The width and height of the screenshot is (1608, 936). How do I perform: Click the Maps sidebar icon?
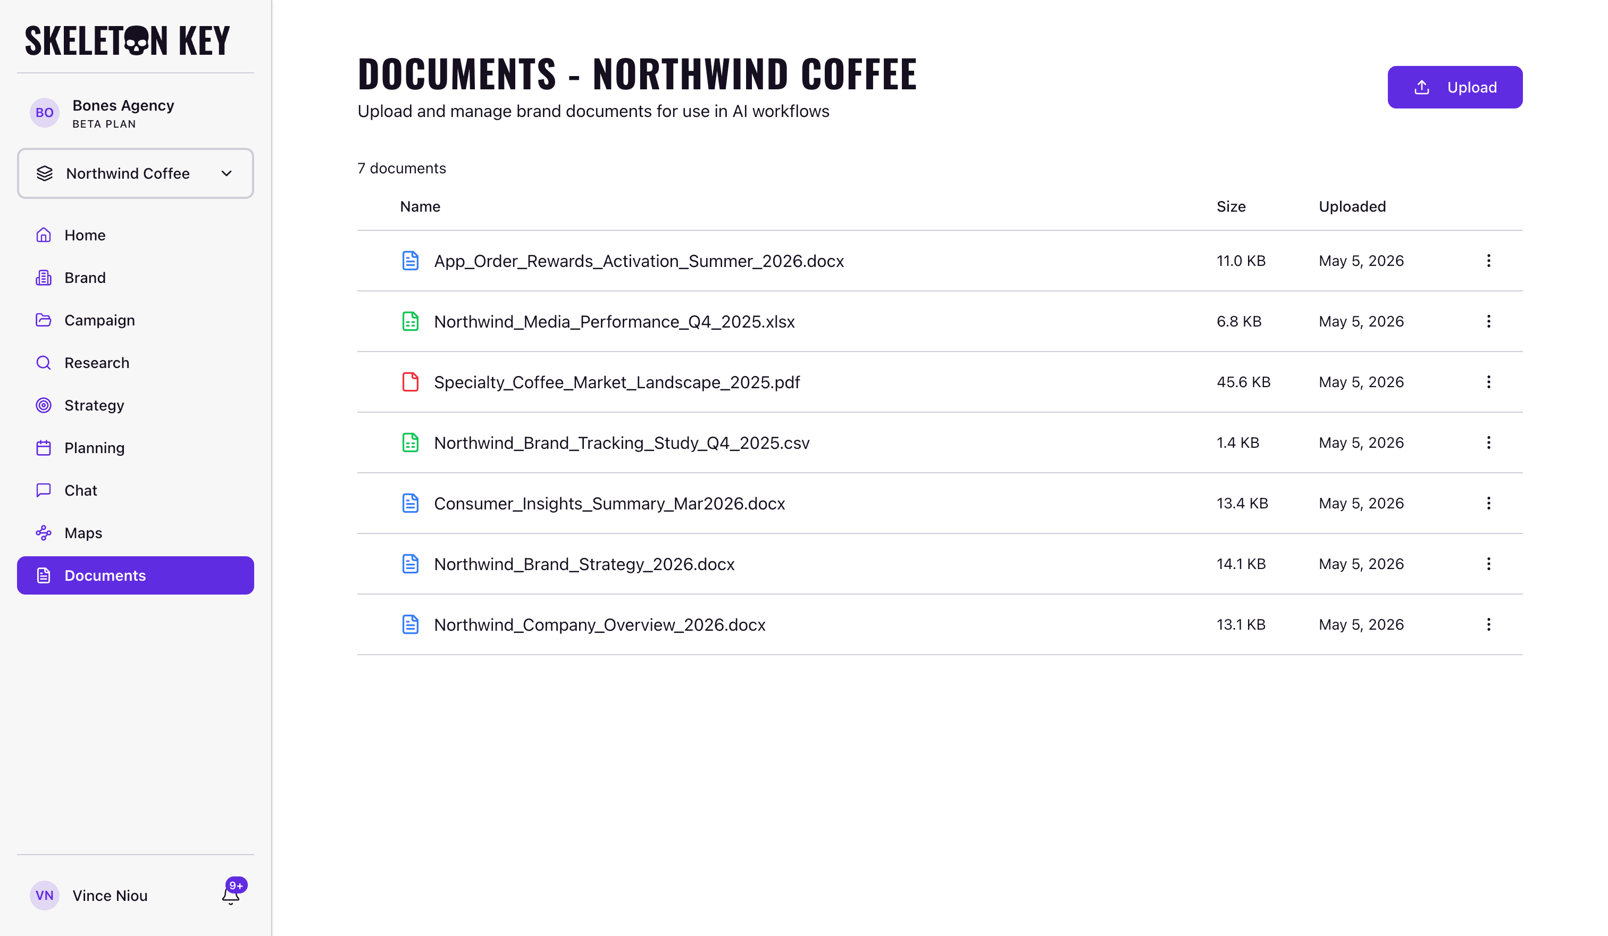click(44, 533)
